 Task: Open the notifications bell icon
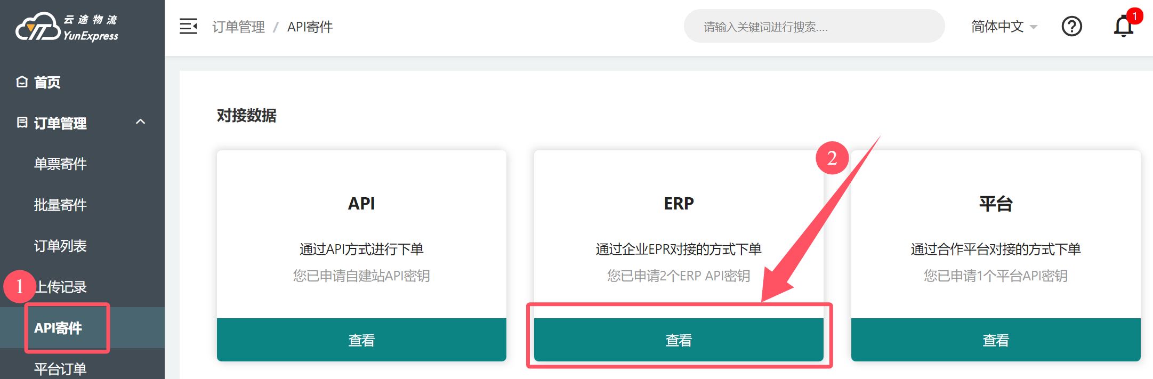(1123, 26)
